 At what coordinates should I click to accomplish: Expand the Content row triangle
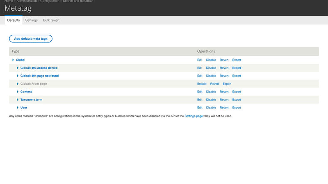point(18,92)
